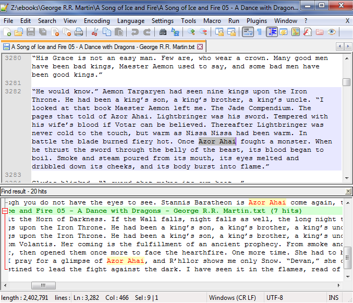Click editor vertical scrollbar down arrow
353x303 pixels.
pos(347,178)
